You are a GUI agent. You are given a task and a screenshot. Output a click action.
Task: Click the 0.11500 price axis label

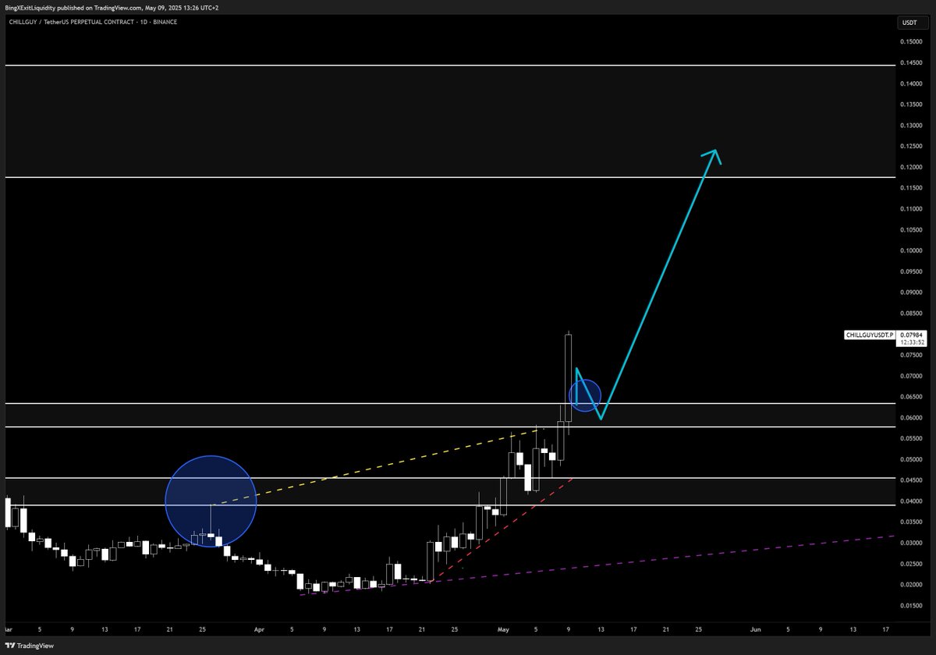910,188
